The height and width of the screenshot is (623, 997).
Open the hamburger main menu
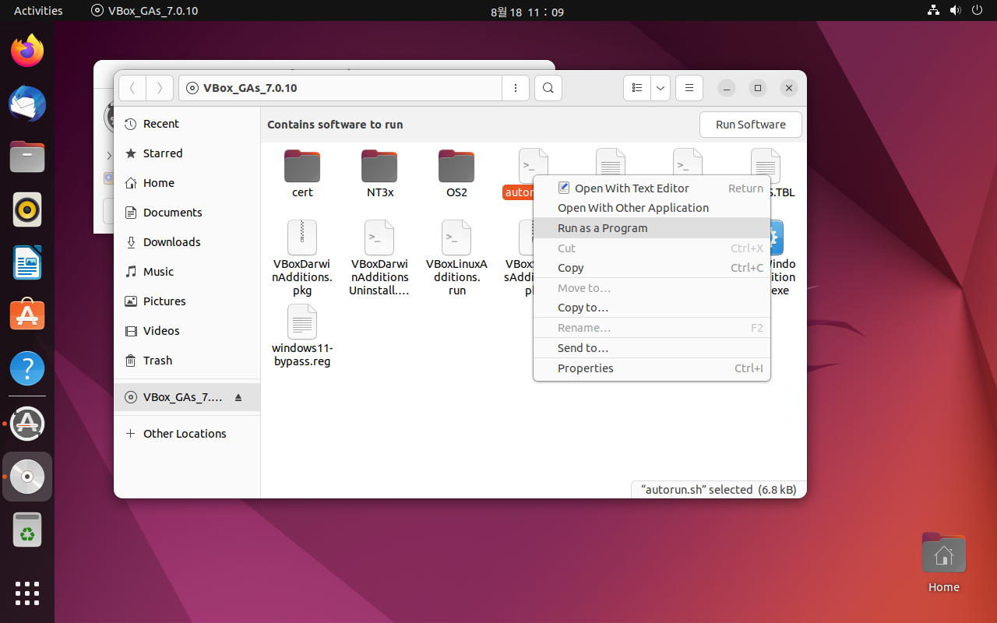[x=689, y=88]
